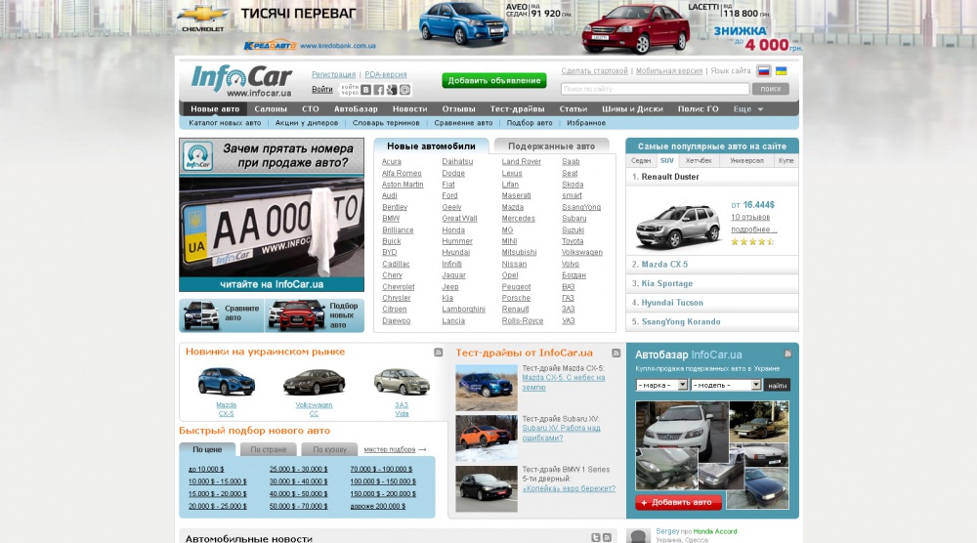
Task: Open the Mazda CX-5 new car thumbnail
Action: [227, 382]
